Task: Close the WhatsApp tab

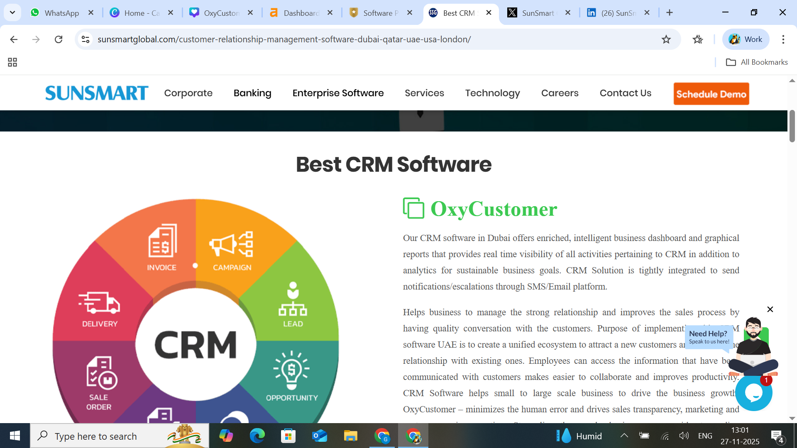Action: point(91,13)
